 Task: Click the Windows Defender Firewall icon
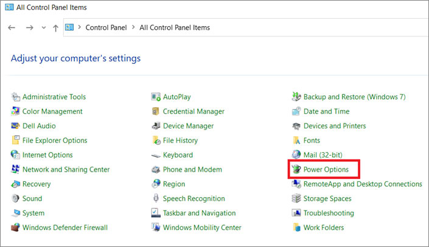pyautogui.click(x=16, y=228)
